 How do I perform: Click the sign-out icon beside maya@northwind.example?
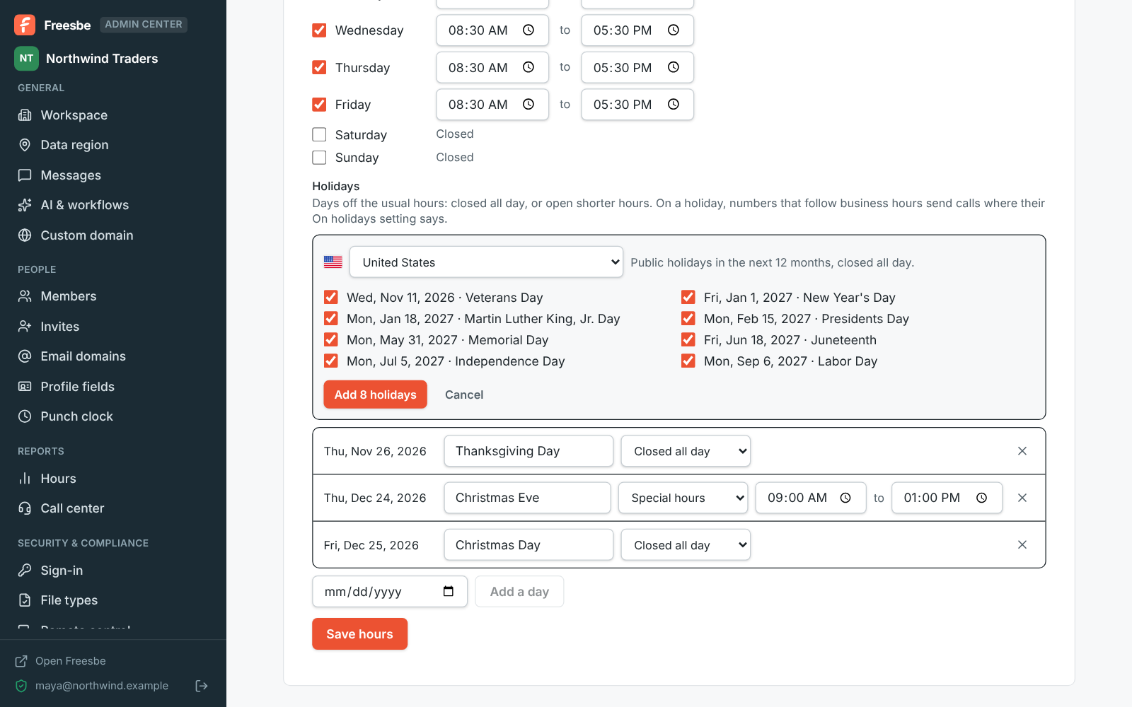click(202, 686)
